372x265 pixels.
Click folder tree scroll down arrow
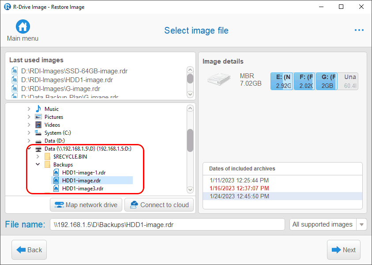point(190,189)
